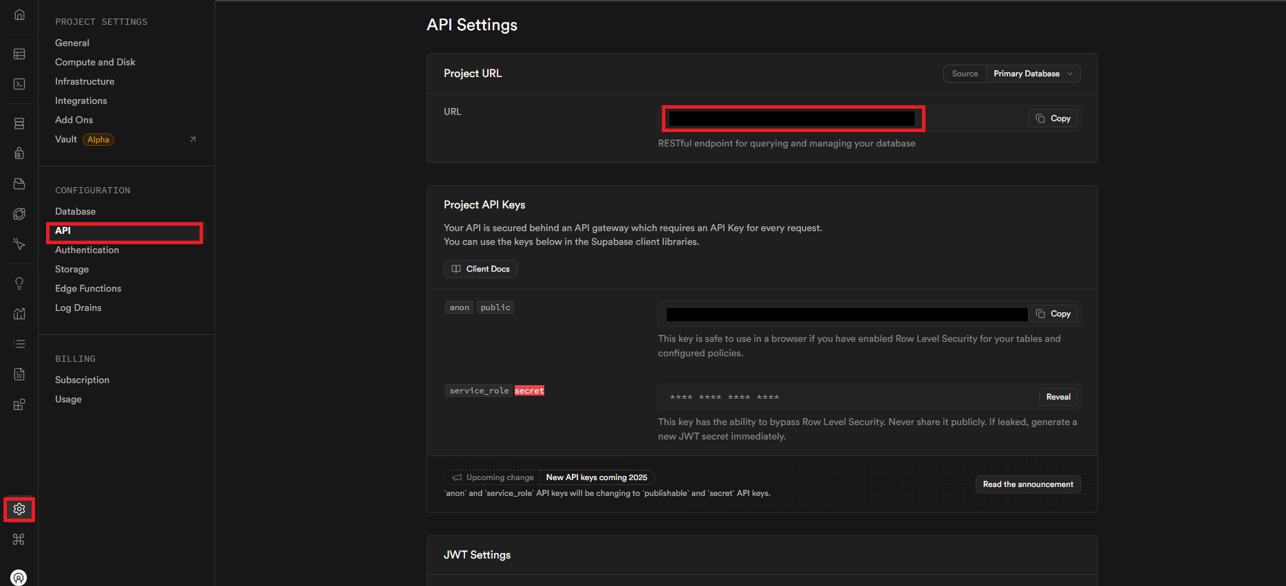The image size is (1286, 586).
Task: Open the Authentication lock icon in sidebar
Action: (19, 153)
